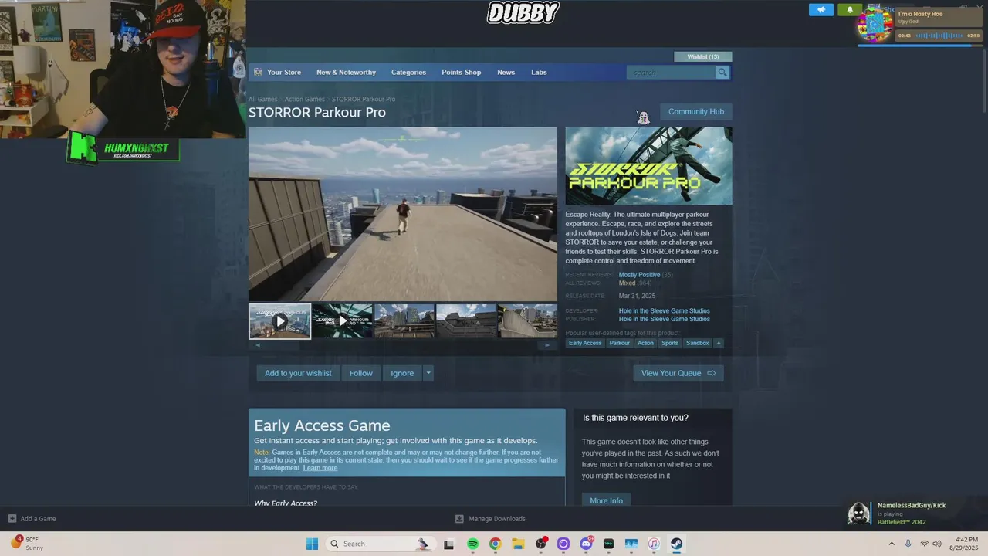Screen dimensions: 988x556
Task: Click the weather widget showing 90°F Sunny
Action: 27,544
